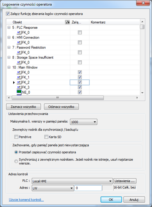This screenshot has width=152, height=207.
Task: Click the FK_2 function key icon
Action: (19, 82)
